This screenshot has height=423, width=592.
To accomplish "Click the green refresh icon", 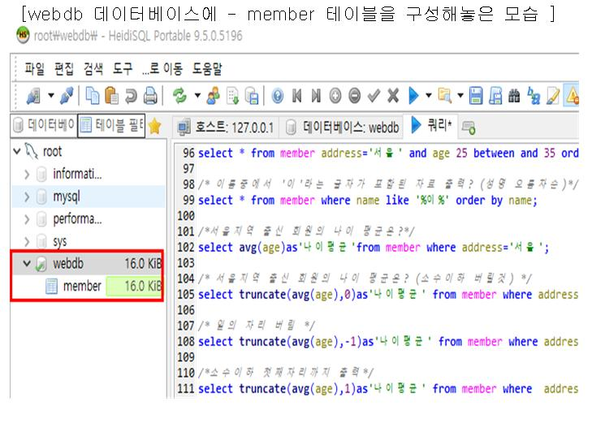I will click(x=180, y=96).
